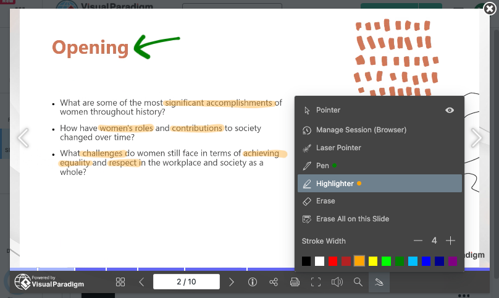Image resolution: width=499 pixels, height=298 pixels.
Task: Pick the red color swatch
Action: pyautogui.click(x=333, y=261)
